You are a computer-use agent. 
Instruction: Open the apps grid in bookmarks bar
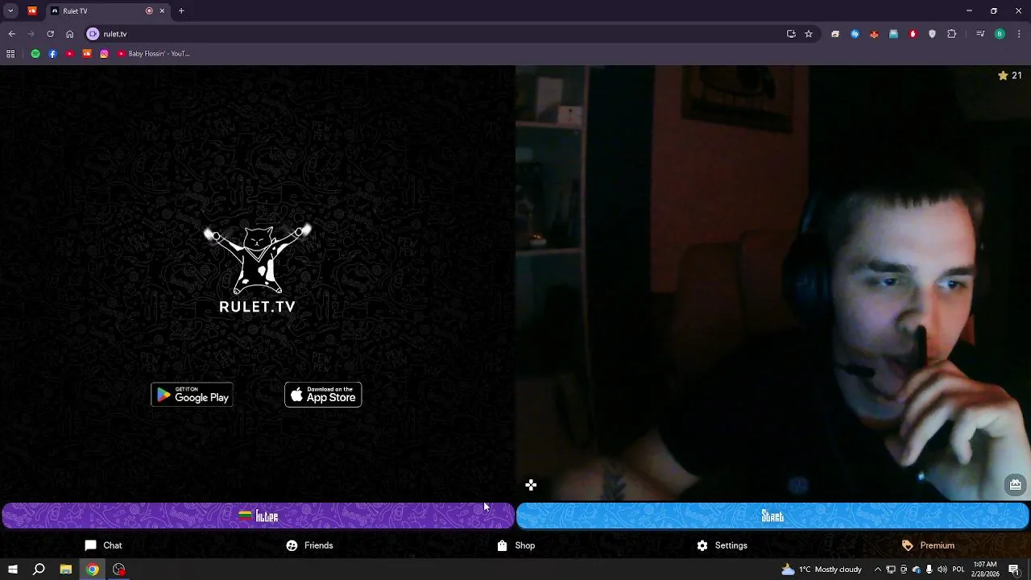pyautogui.click(x=10, y=54)
